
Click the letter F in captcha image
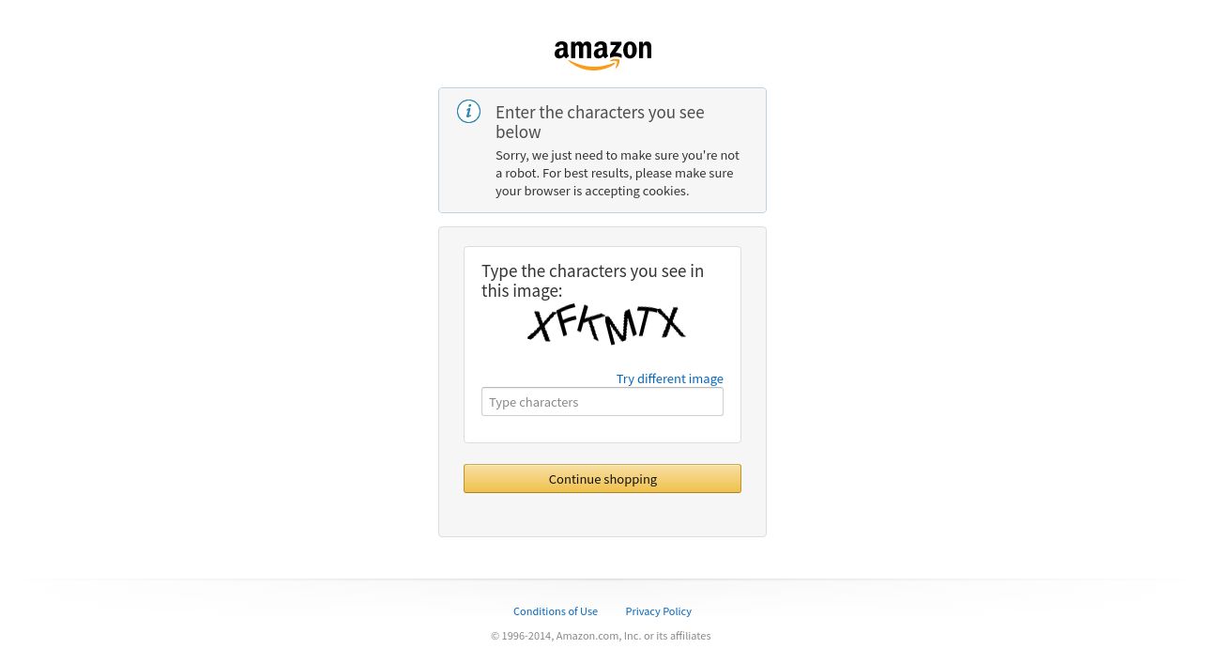567,319
